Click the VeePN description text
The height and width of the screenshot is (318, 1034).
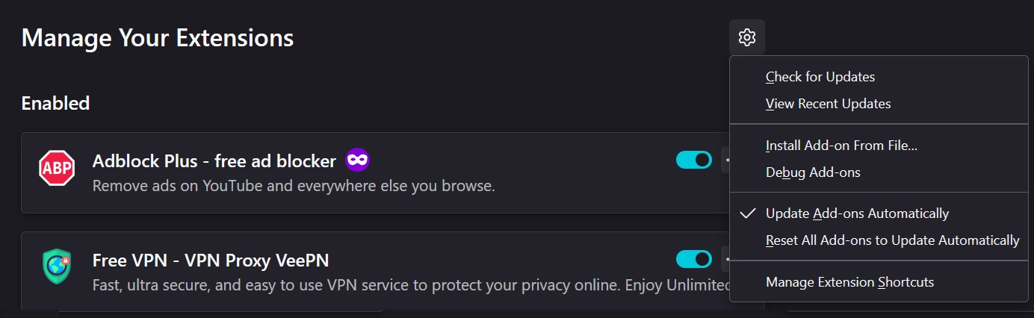[409, 285]
